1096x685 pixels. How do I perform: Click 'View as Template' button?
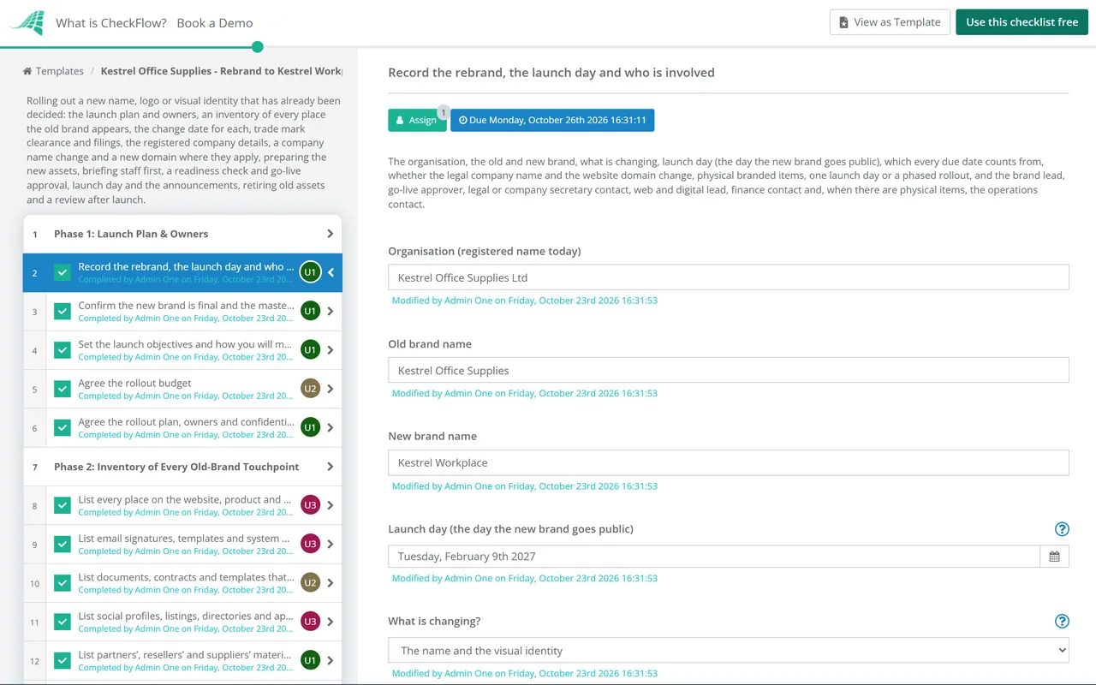pos(890,22)
